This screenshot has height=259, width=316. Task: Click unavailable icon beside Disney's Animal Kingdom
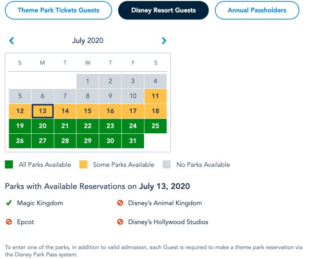pyautogui.click(x=120, y=203)
